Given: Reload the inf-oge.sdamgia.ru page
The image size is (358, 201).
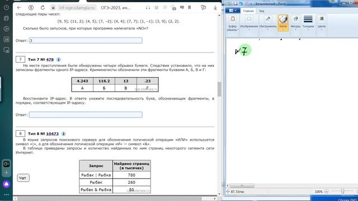Looking at the screenshot, I should [43, 7].
